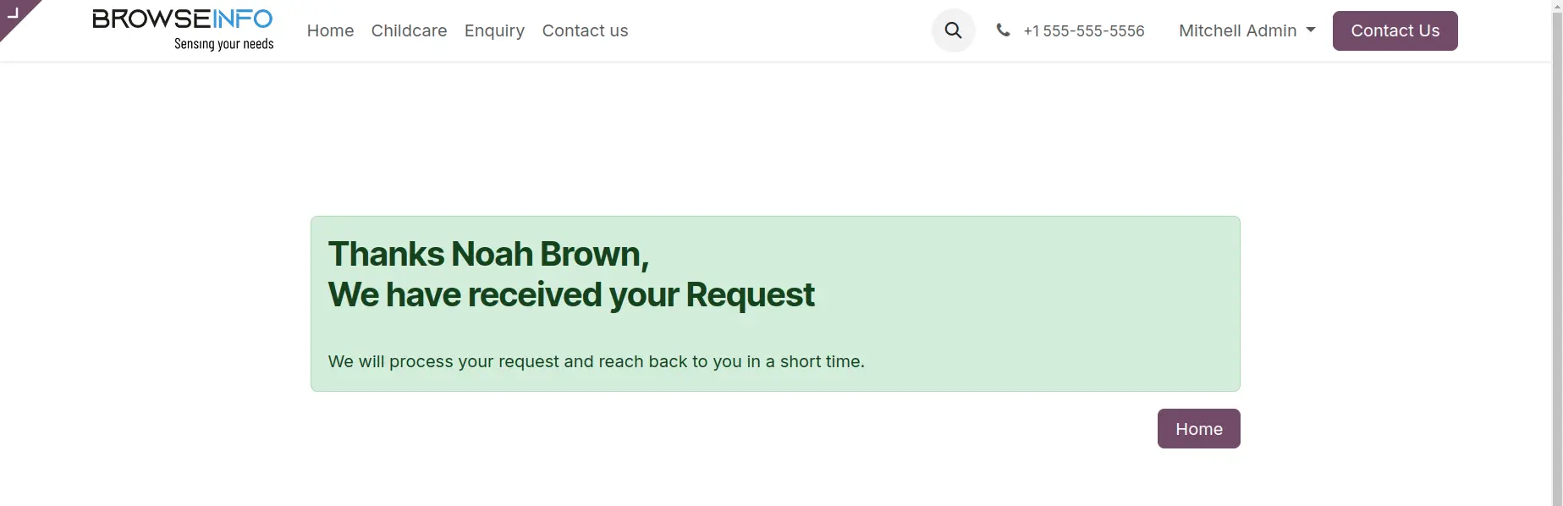Open the Contact us navigation link
The height and width of the screenshot is (506, 1563).
(x=585, y=30)
